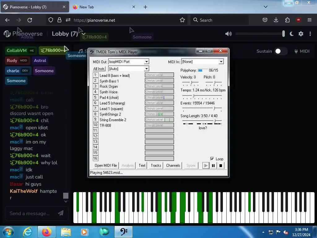Image resolution: width=317 pixels, height=238 pixels.
Task: Open the Pianoverse three-dot menu
Action: (310, 34)
